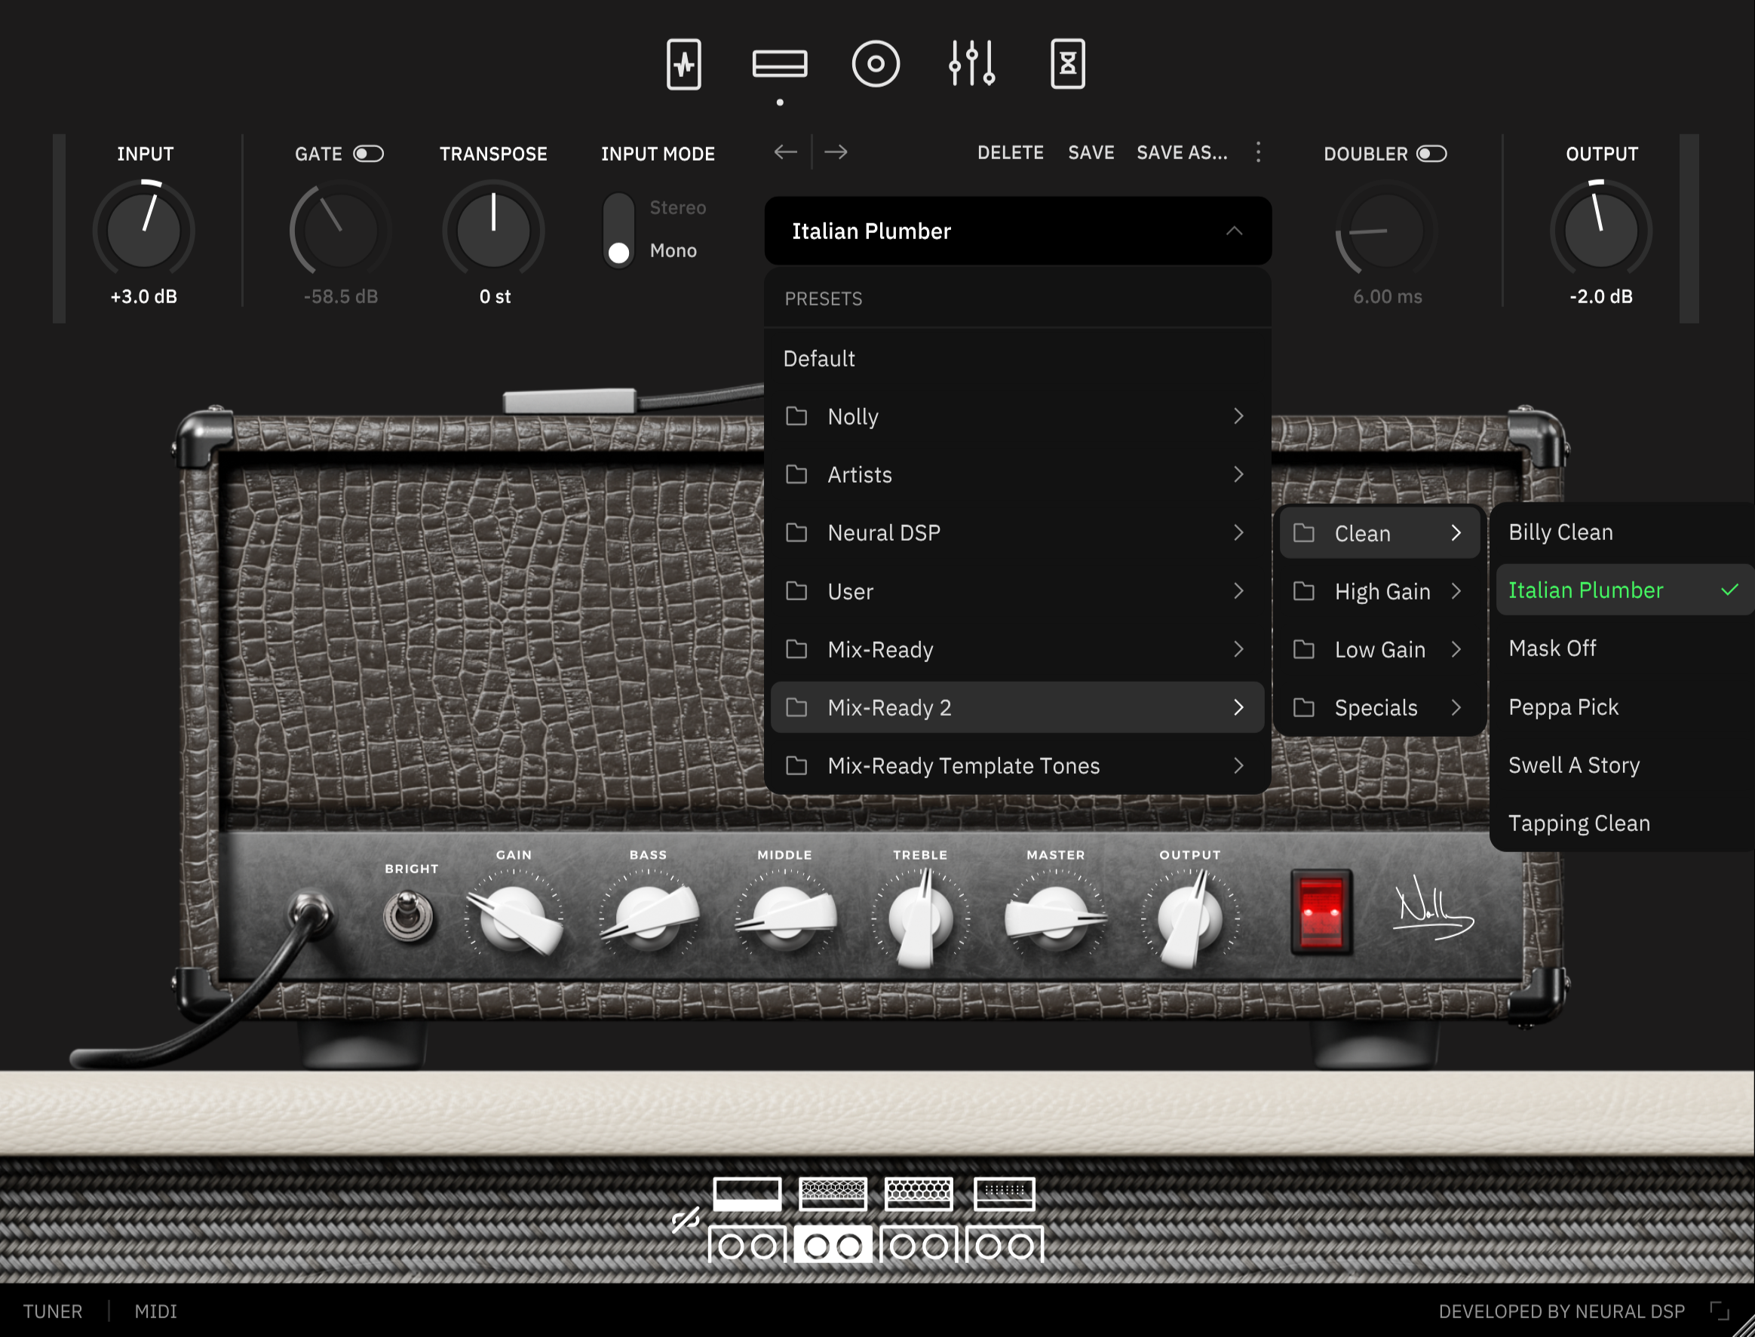The width and height of the screenshot is (1755, 1337).
Task: Select the Billy Clean preset
Action: point(1560,532)
